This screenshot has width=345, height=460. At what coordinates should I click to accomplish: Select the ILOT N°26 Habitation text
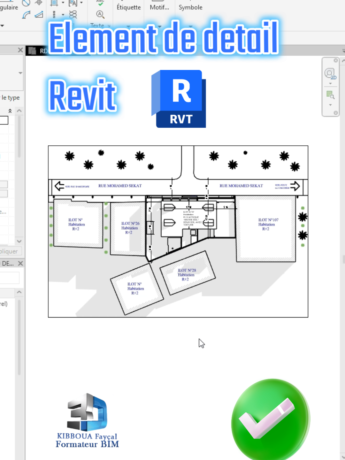pos(130,228)
